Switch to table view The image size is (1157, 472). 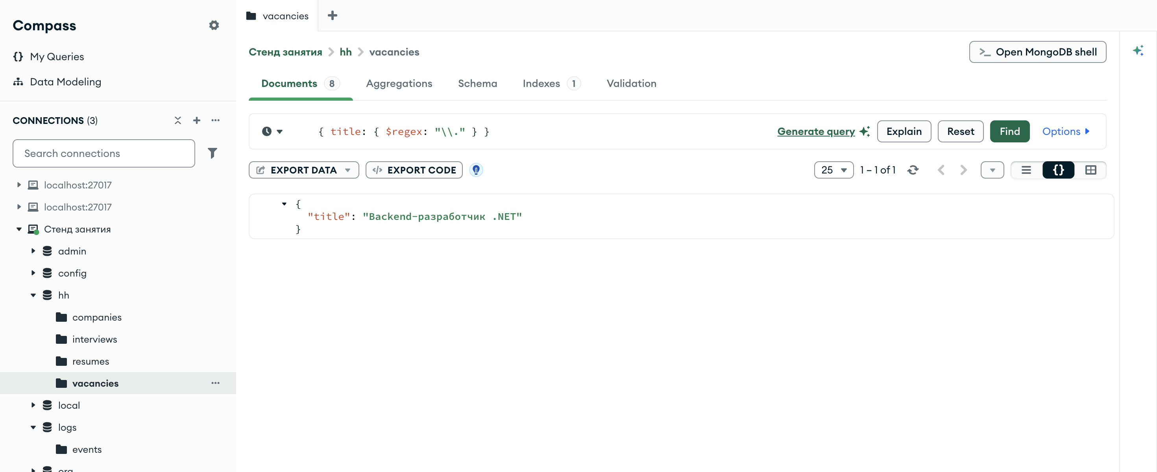click(1090, 170)
